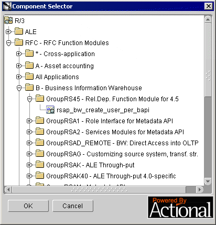Select 'B - Business Information Warehouse' label

pyautogui.click(x=89, y=88)
